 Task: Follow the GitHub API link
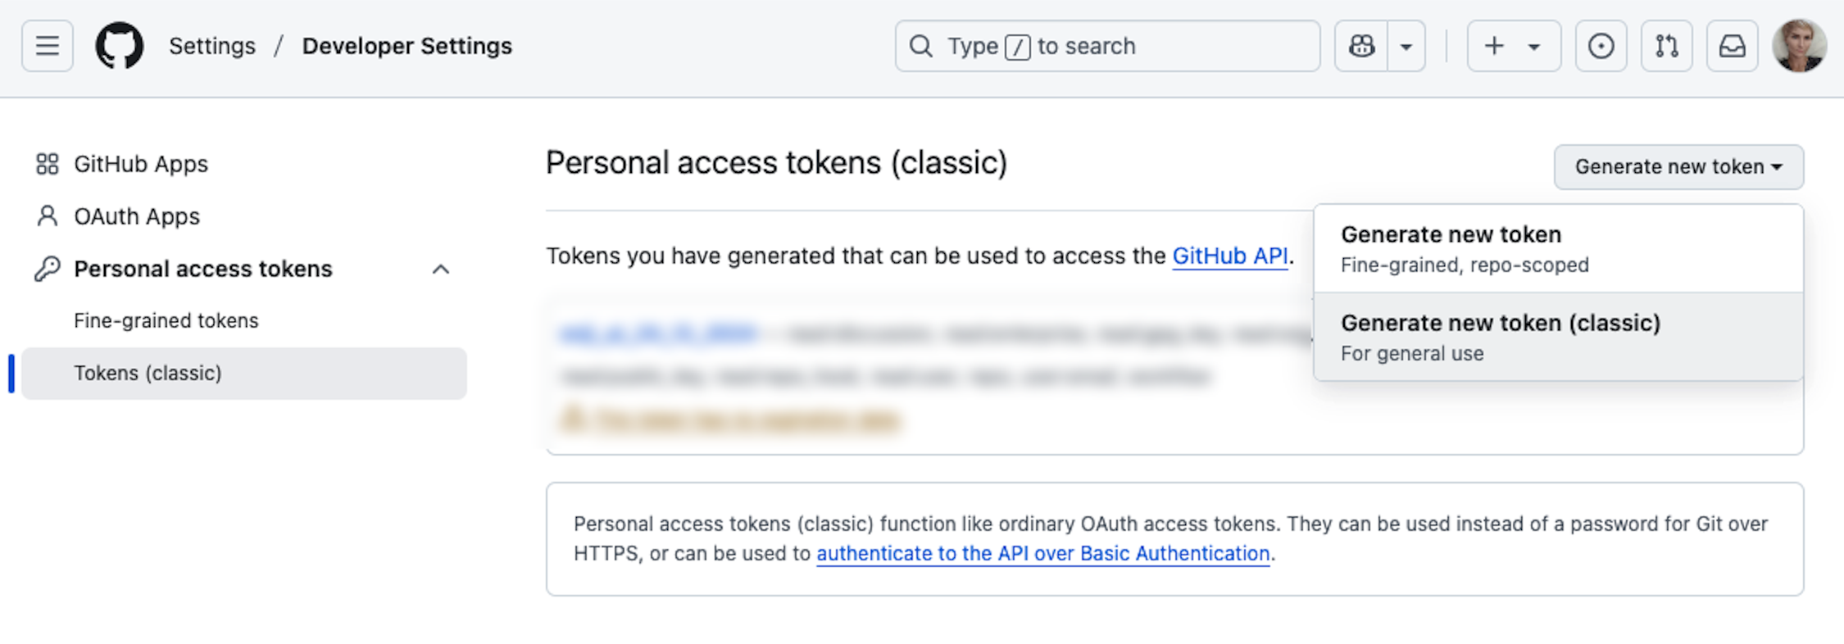pos(1230,256)
